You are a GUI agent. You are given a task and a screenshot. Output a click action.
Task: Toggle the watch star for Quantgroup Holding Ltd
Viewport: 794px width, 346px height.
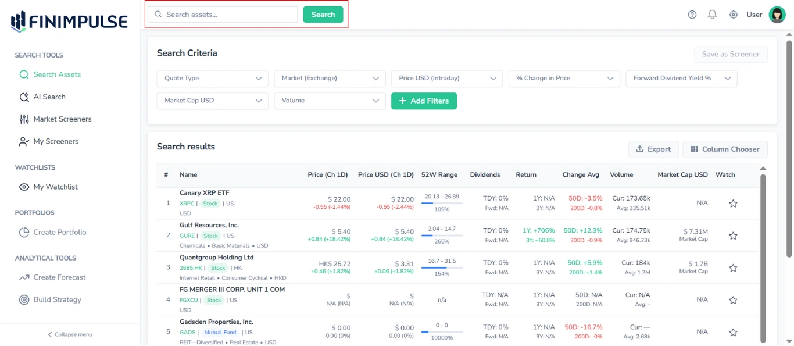click(x=733, y=267)
